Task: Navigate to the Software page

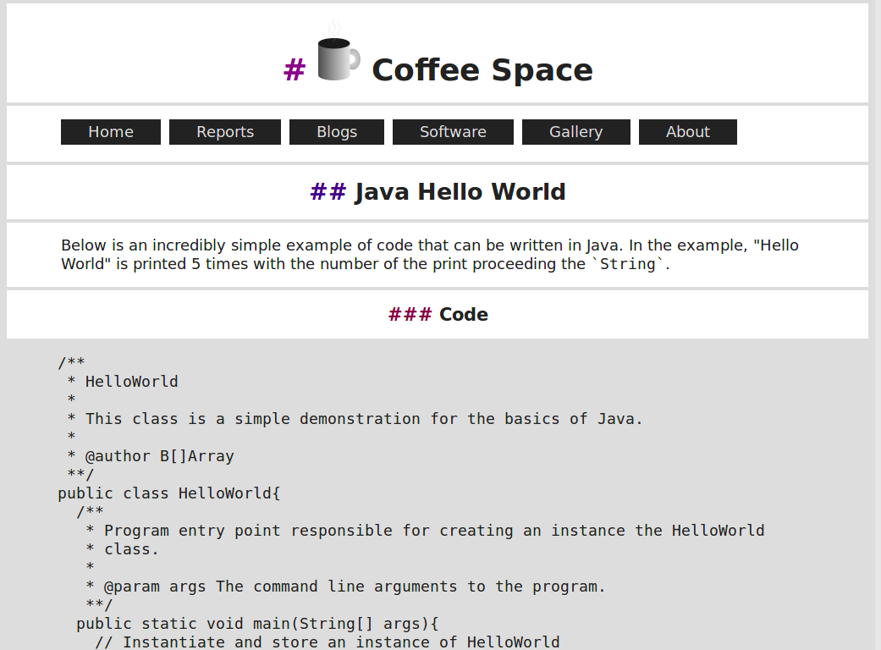Action: 453,132
